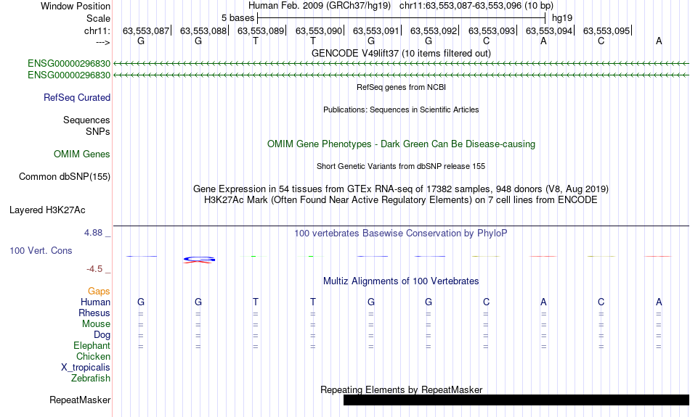Click 100 vertebrates Basewise Conservation by PhyloP title
690x417 pixels.
(x=401, y=234)
